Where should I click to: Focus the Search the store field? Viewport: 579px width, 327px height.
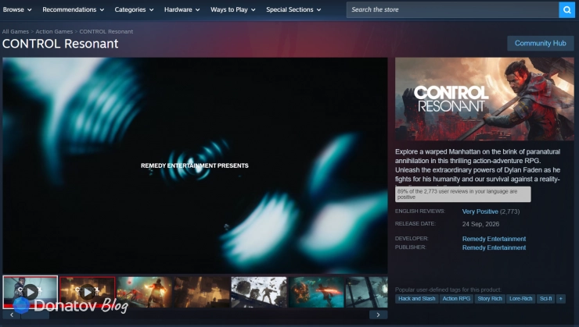click(x=453, y=9)
